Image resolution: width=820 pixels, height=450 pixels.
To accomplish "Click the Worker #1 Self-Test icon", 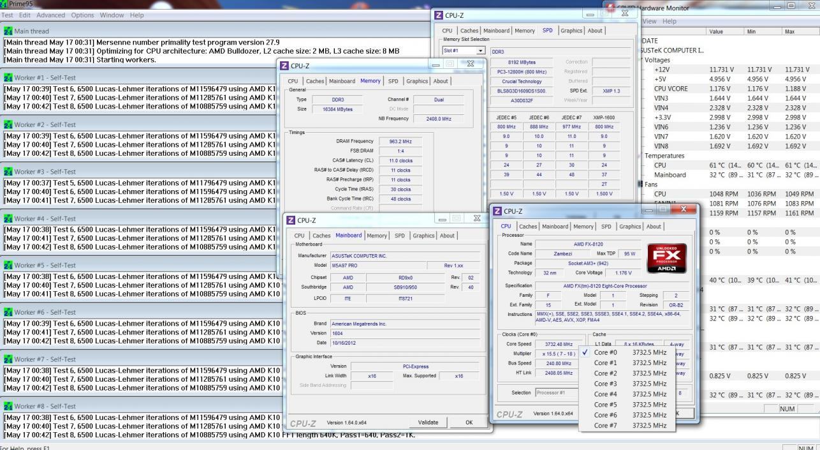I will (x=8, y=77).
